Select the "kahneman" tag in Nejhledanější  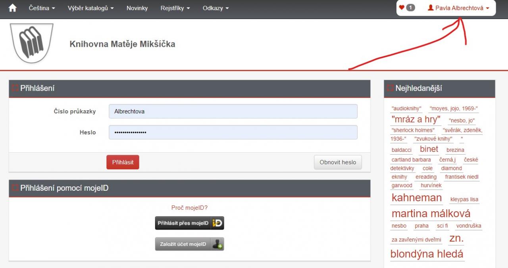pos(416,198)
